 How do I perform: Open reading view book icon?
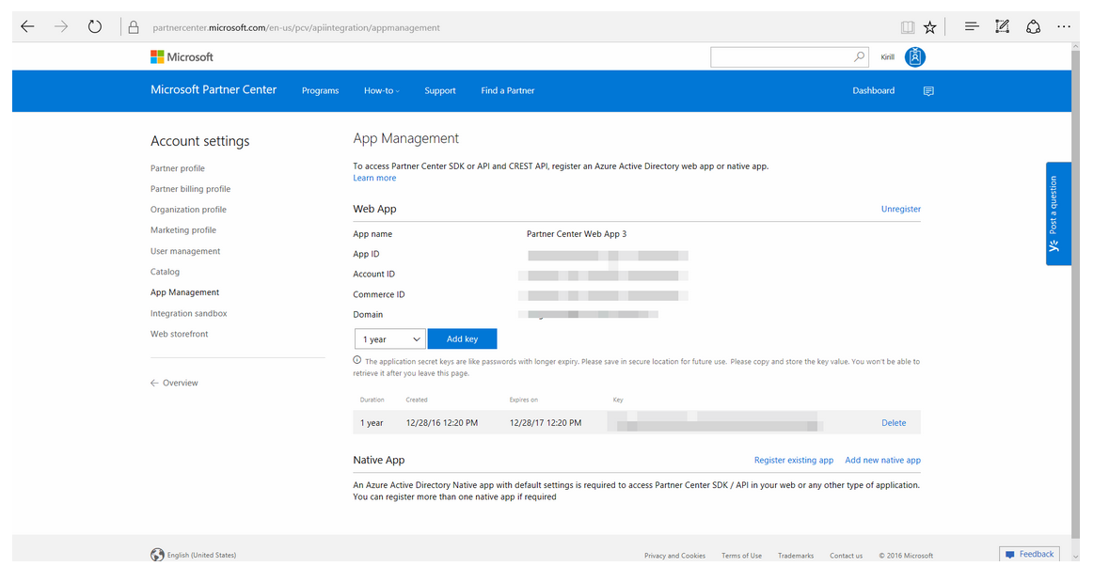(907, 27)
